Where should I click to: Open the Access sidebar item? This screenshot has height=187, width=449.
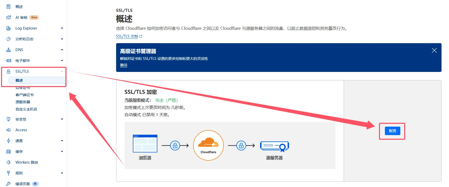(21, 130)
